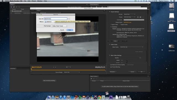Toggle Export Audio checkbox

coord(120,24)
